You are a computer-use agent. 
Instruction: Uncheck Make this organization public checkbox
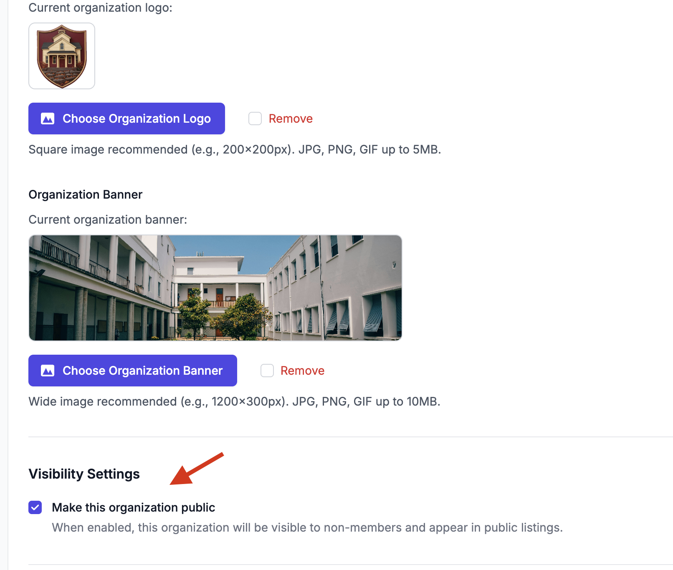click(35, 507)
